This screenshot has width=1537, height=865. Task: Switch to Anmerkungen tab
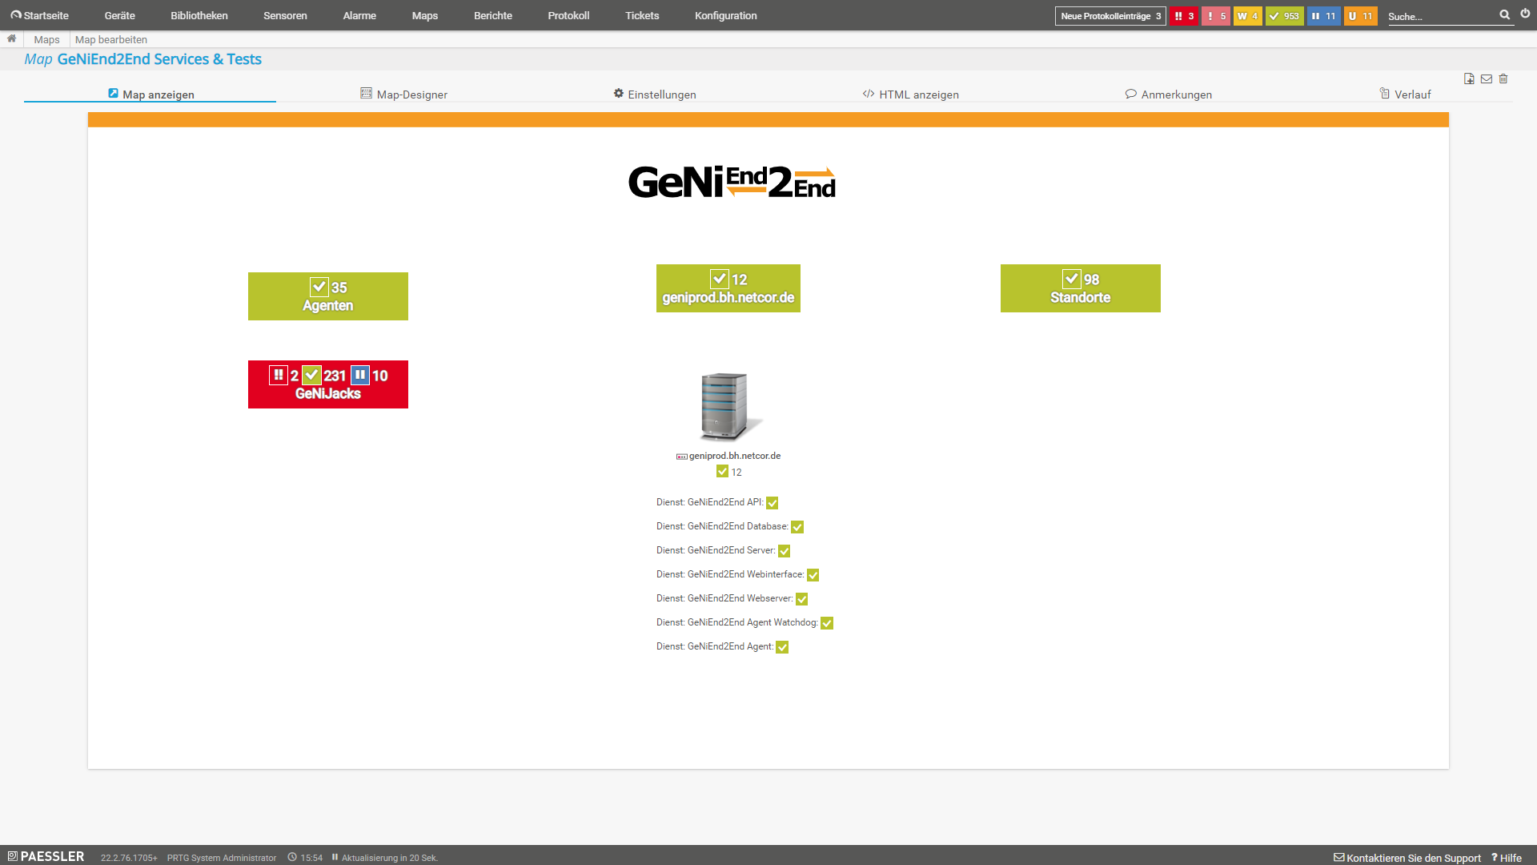tap(1168, 94)
